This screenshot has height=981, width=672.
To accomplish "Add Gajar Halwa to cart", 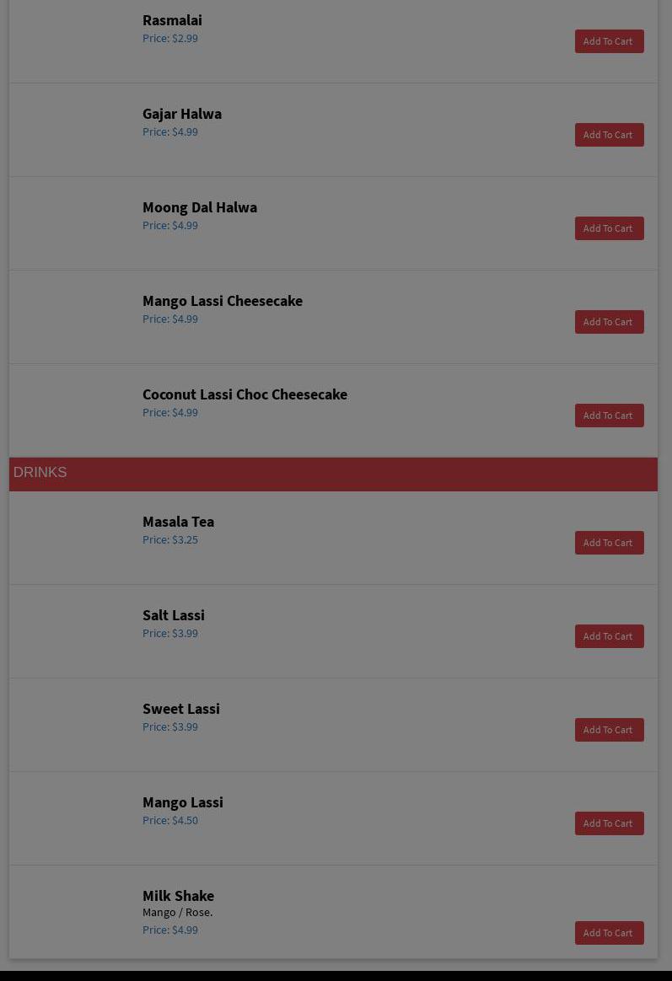I will (609, 135).
